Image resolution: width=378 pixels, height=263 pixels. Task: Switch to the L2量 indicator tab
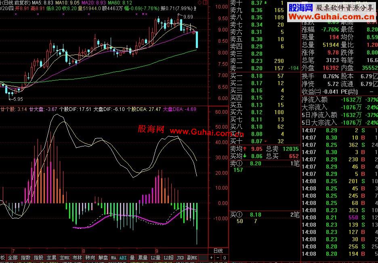pyautogui.click(x=155, y=258)
